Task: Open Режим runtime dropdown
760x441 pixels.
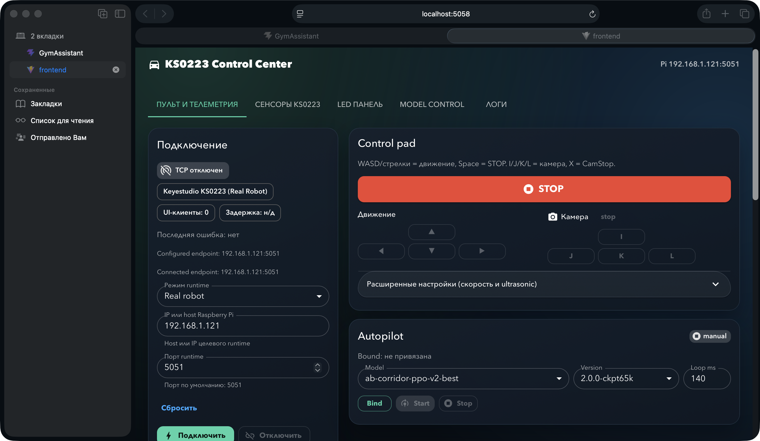Action: 243,296
